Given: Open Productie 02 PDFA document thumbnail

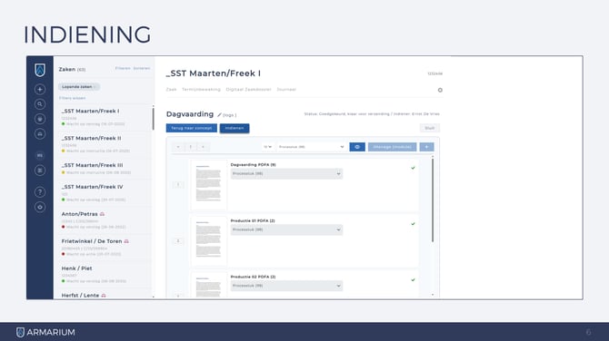Looking at the screenshot, I should (208, 285).
